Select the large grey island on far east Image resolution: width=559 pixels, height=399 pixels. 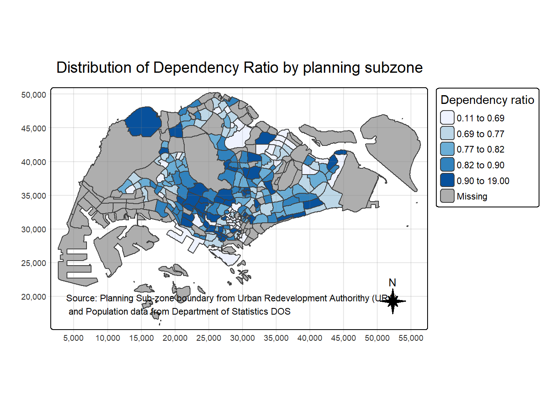pyautogui.click(x=391, y=145)
